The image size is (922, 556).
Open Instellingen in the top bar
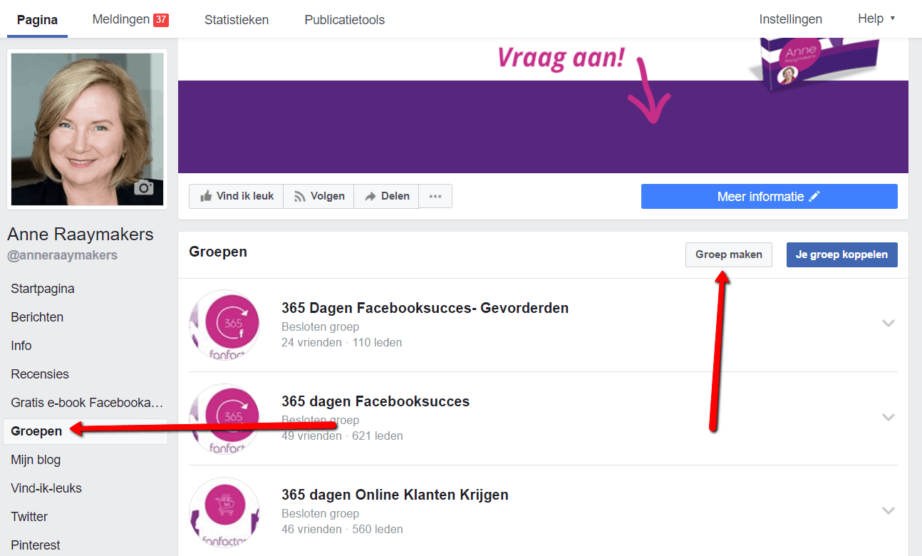tap(791, 19)
